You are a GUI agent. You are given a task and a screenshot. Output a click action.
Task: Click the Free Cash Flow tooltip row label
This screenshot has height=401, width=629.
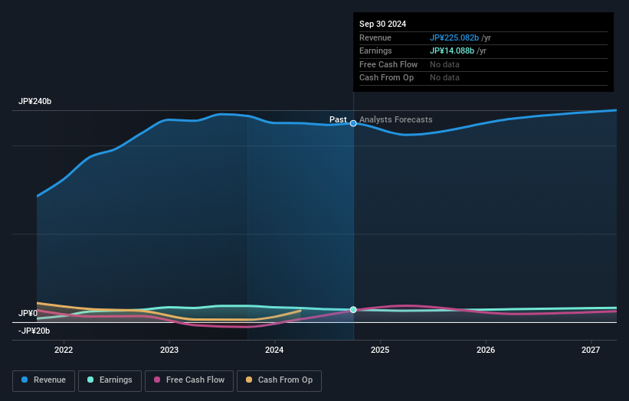[388, 64]
